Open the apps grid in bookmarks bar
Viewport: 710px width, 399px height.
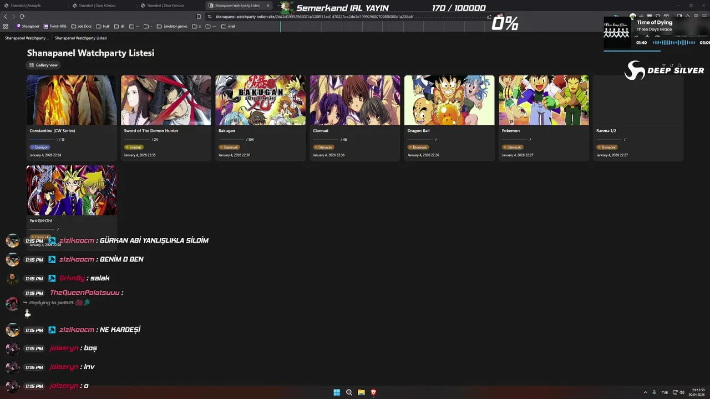click(x=6, y=26)
